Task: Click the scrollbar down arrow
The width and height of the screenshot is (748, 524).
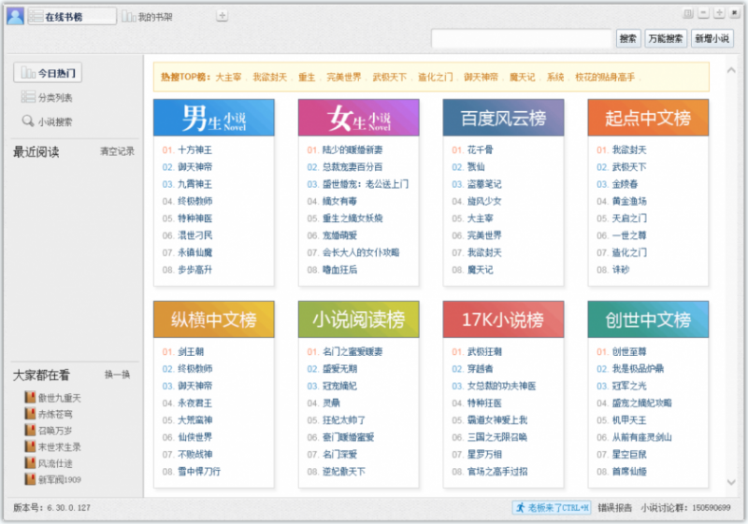Action: click(731, 482)
